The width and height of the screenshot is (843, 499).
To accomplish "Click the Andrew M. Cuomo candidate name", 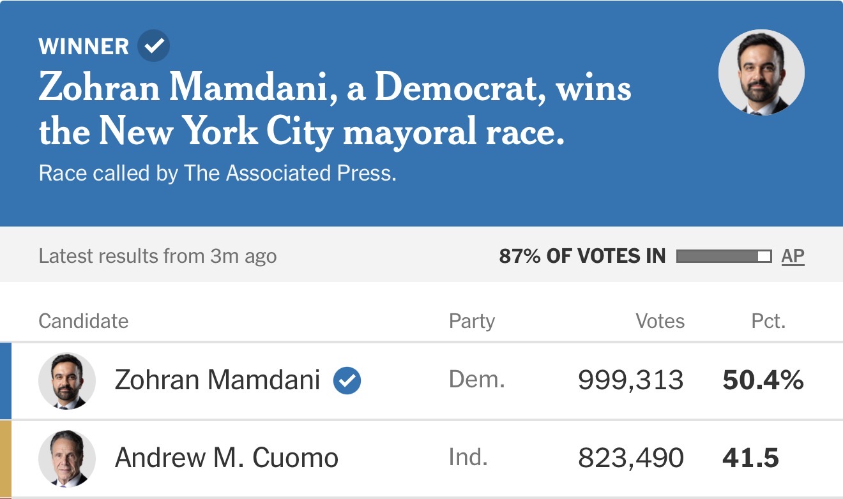I will [226, 458].
